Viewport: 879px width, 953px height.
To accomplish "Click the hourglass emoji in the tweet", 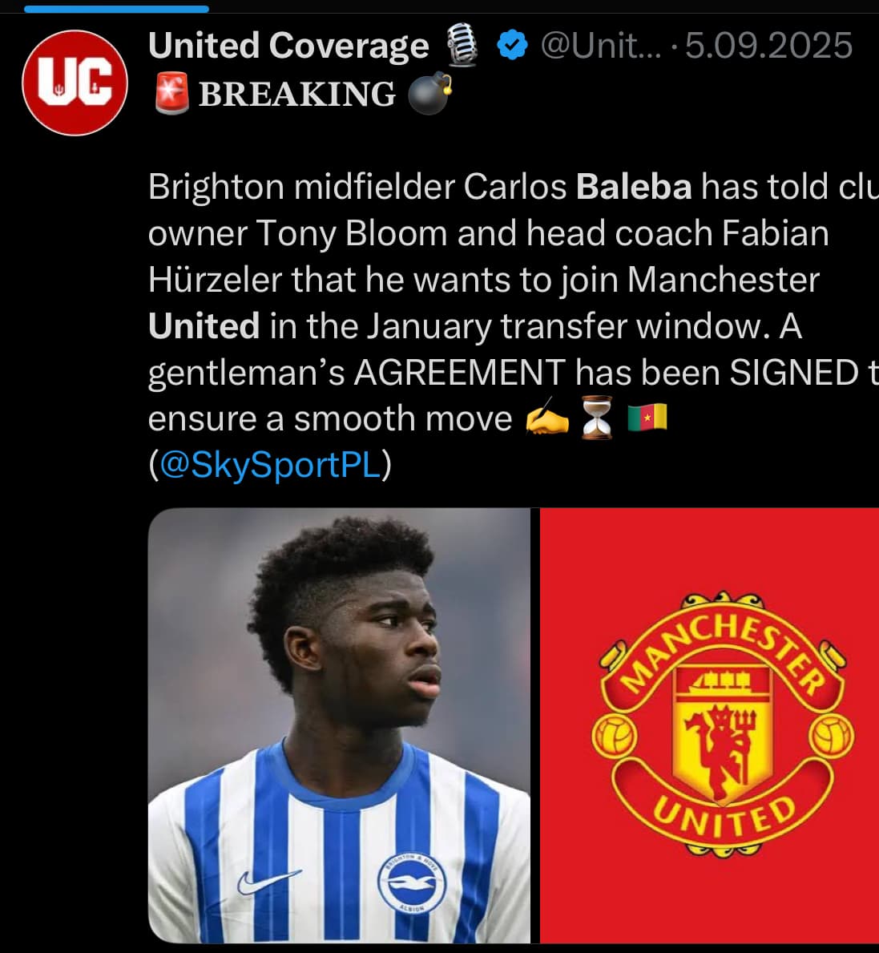I will pos(597,418).
